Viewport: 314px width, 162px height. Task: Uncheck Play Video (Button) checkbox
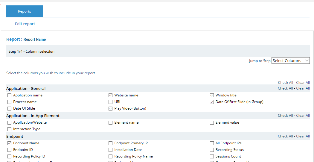(111, 108)
